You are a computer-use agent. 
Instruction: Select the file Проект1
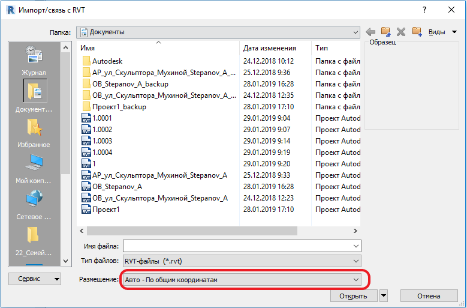[x=106, y=210]
